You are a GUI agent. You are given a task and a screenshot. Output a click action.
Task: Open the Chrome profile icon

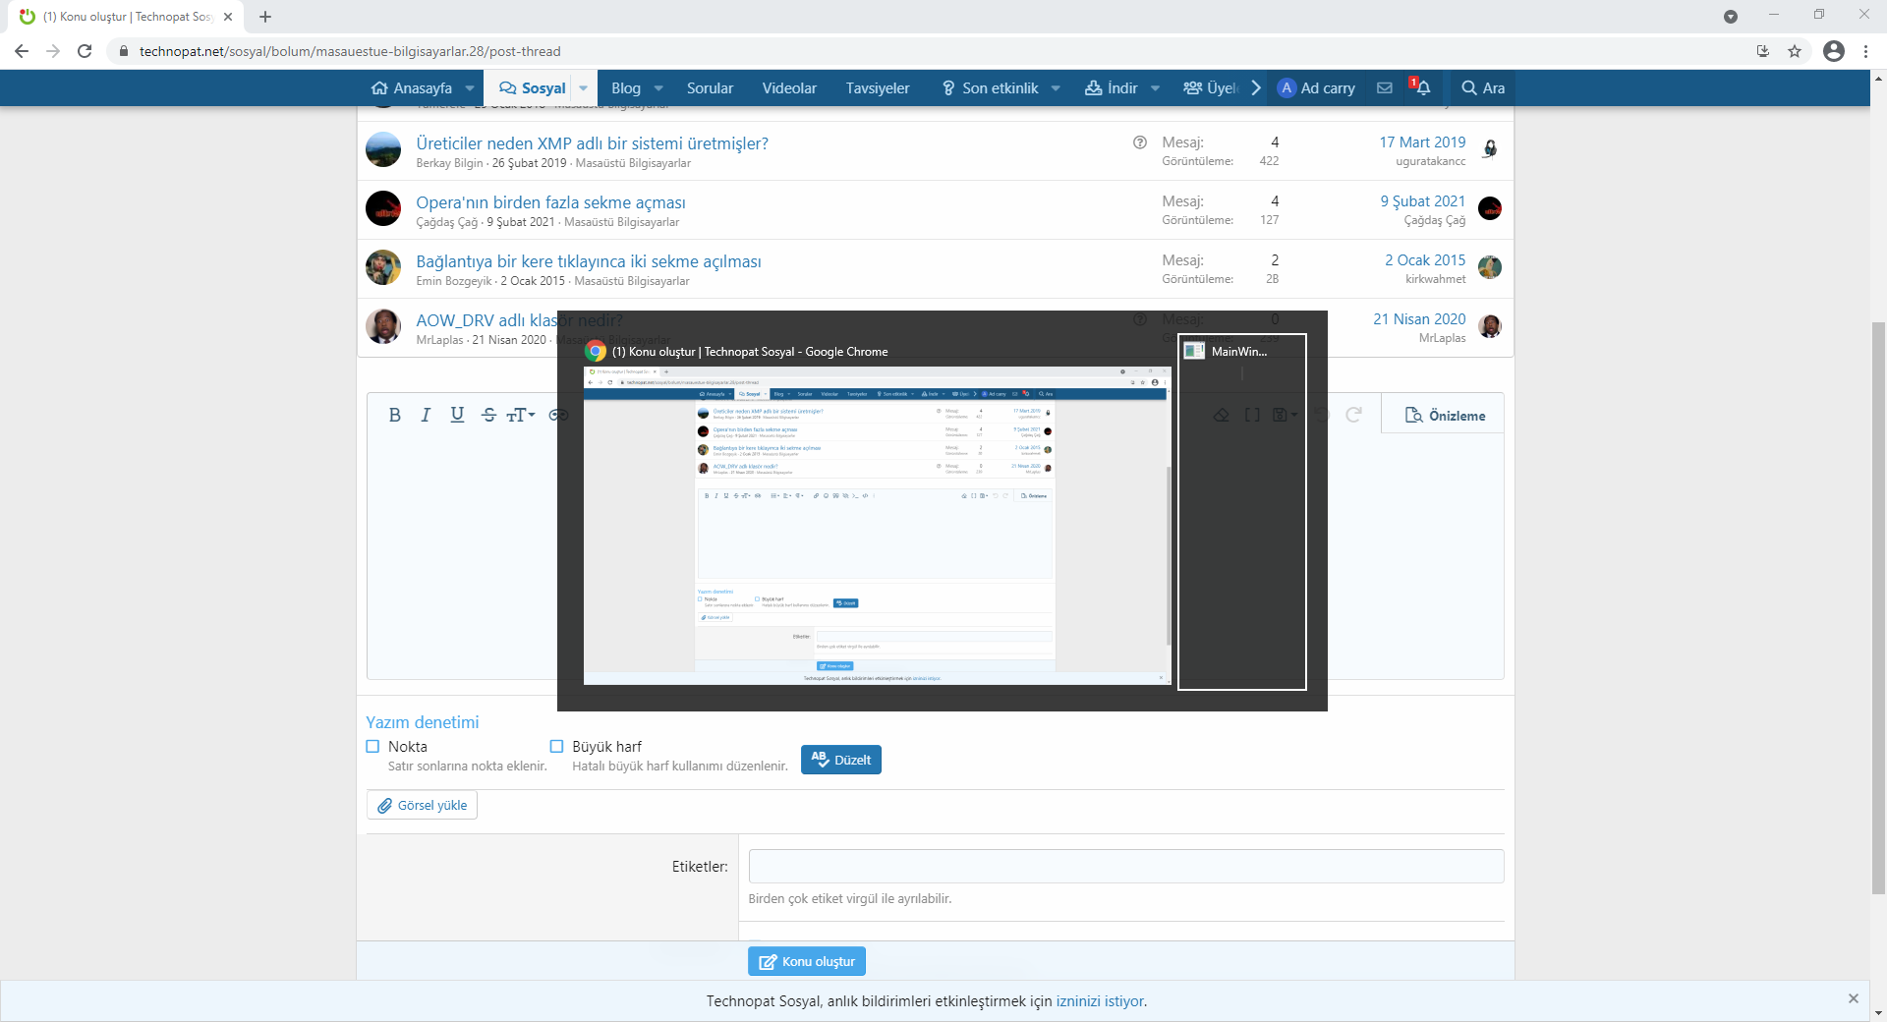click(1834, 51)
